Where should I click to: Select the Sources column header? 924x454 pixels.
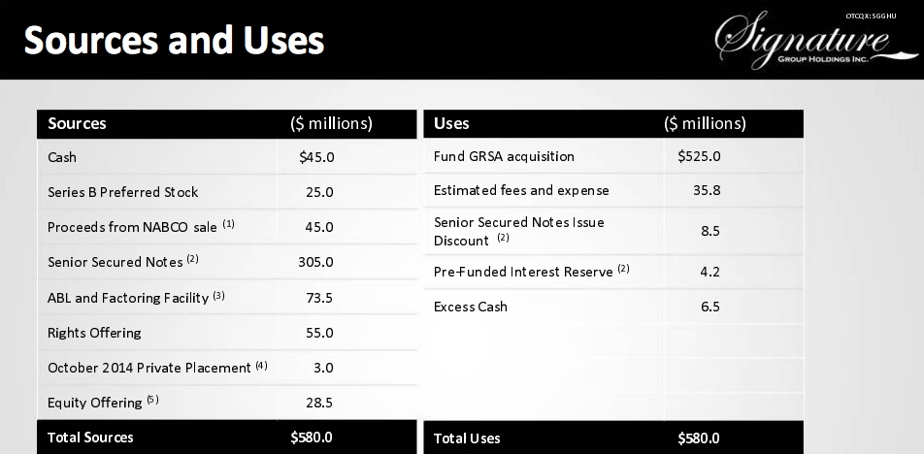click(x=78, y=123)
